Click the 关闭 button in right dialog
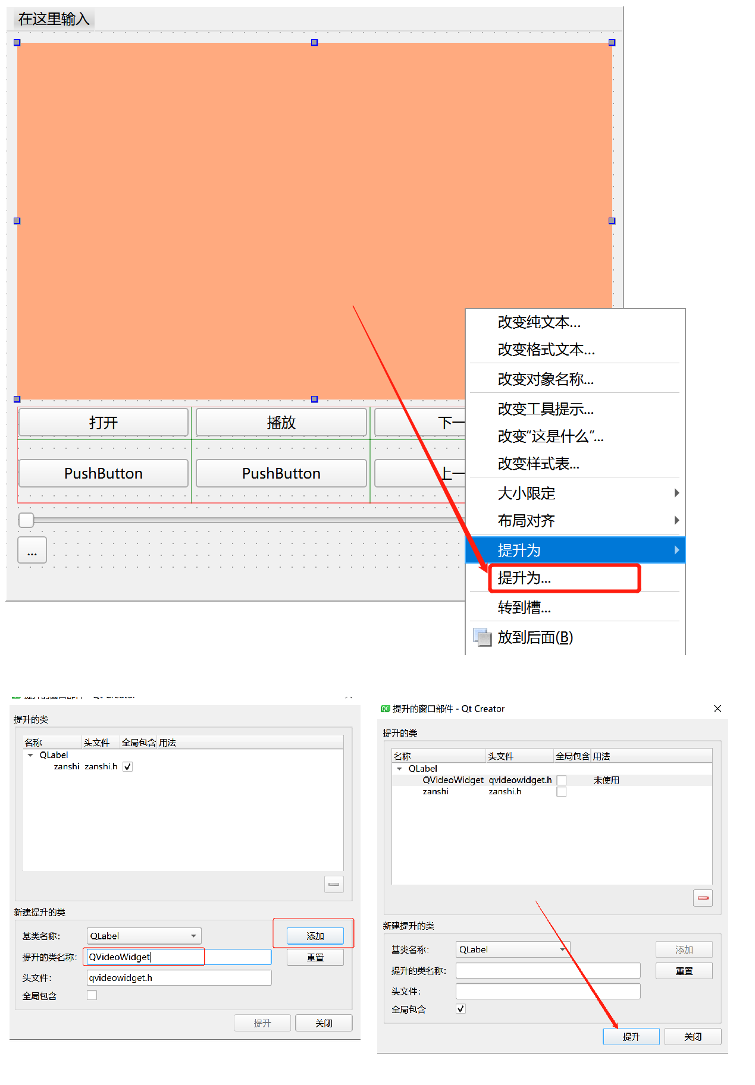755x1085 pixels. click(x=693, y=1036)
